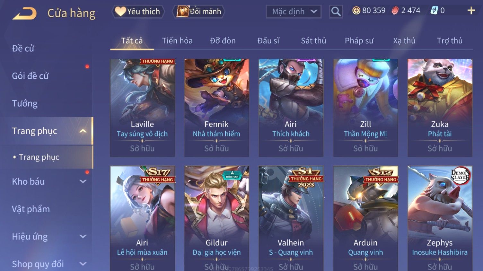Open search with magnifying glass icon
The width and height of the screenshot is (483, 271).
pos(336,12)
